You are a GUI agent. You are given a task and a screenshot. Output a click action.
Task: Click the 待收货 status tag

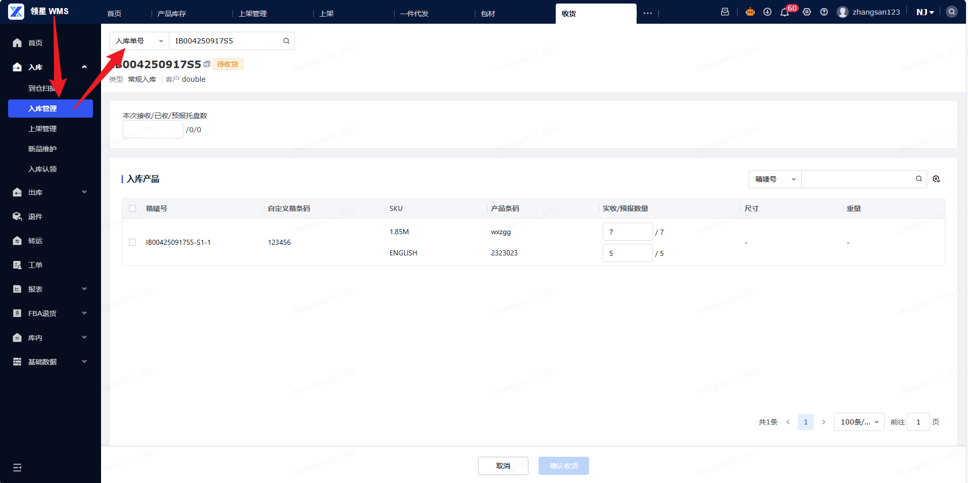pos(228,64)
